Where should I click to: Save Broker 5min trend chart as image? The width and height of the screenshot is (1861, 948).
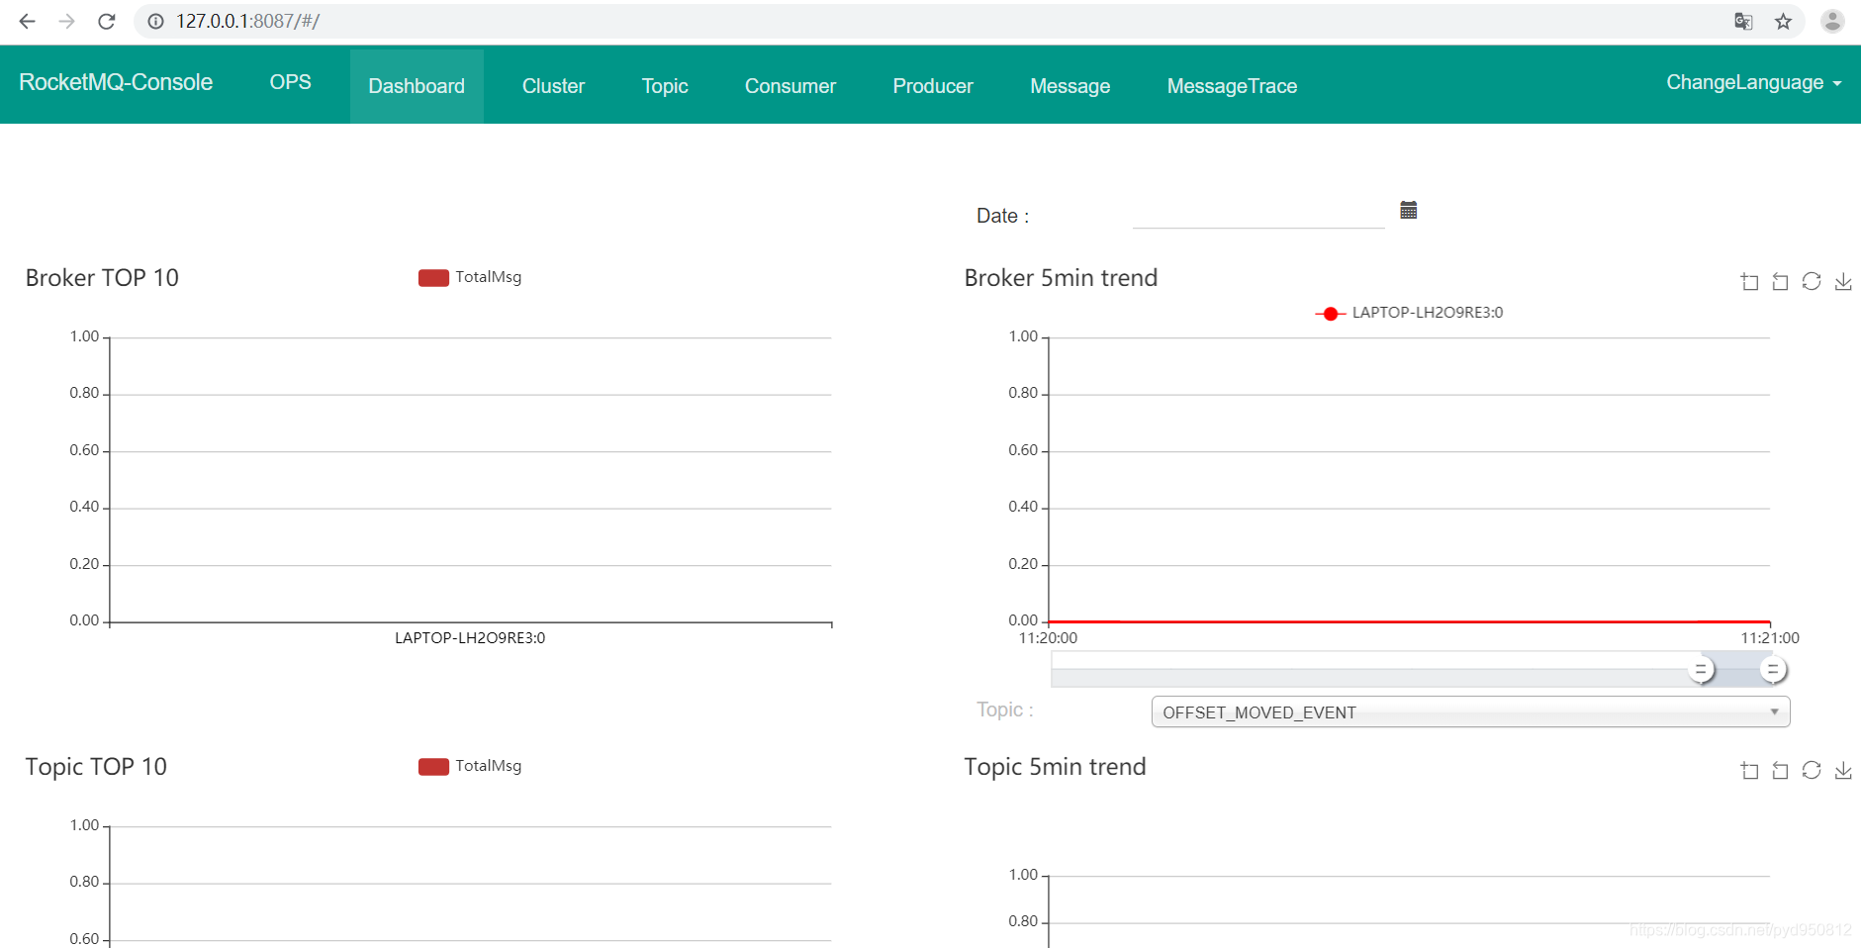point(1843,282)
